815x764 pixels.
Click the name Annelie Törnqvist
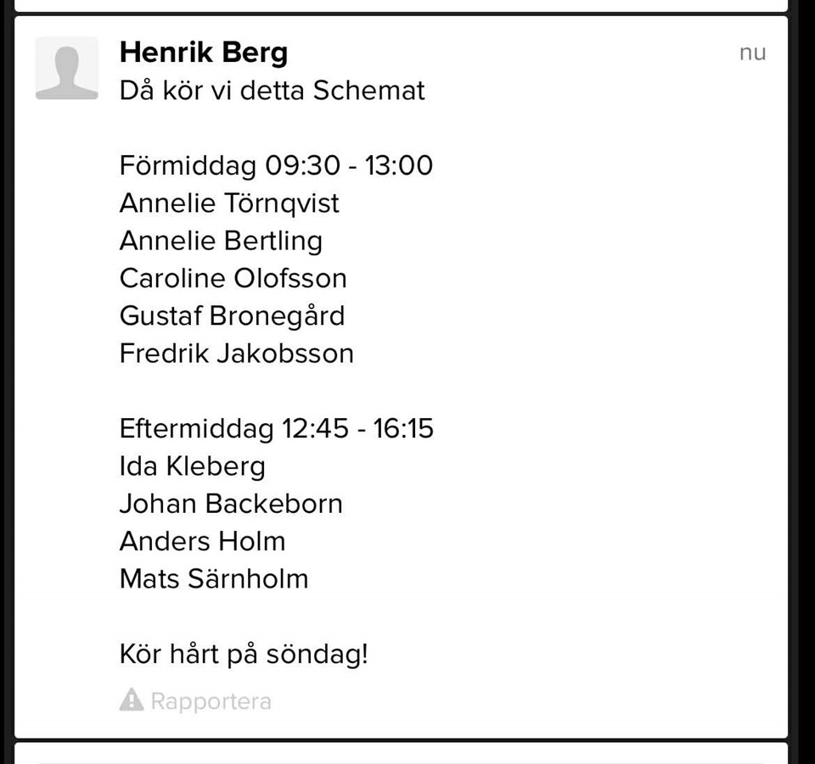[229, 203]
